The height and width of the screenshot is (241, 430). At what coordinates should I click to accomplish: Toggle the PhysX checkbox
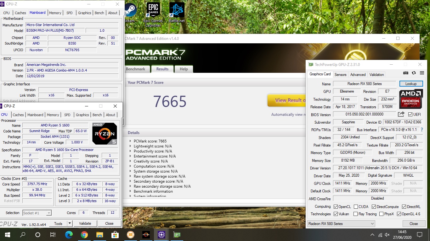pyautogui.click(x=381, y=214)
